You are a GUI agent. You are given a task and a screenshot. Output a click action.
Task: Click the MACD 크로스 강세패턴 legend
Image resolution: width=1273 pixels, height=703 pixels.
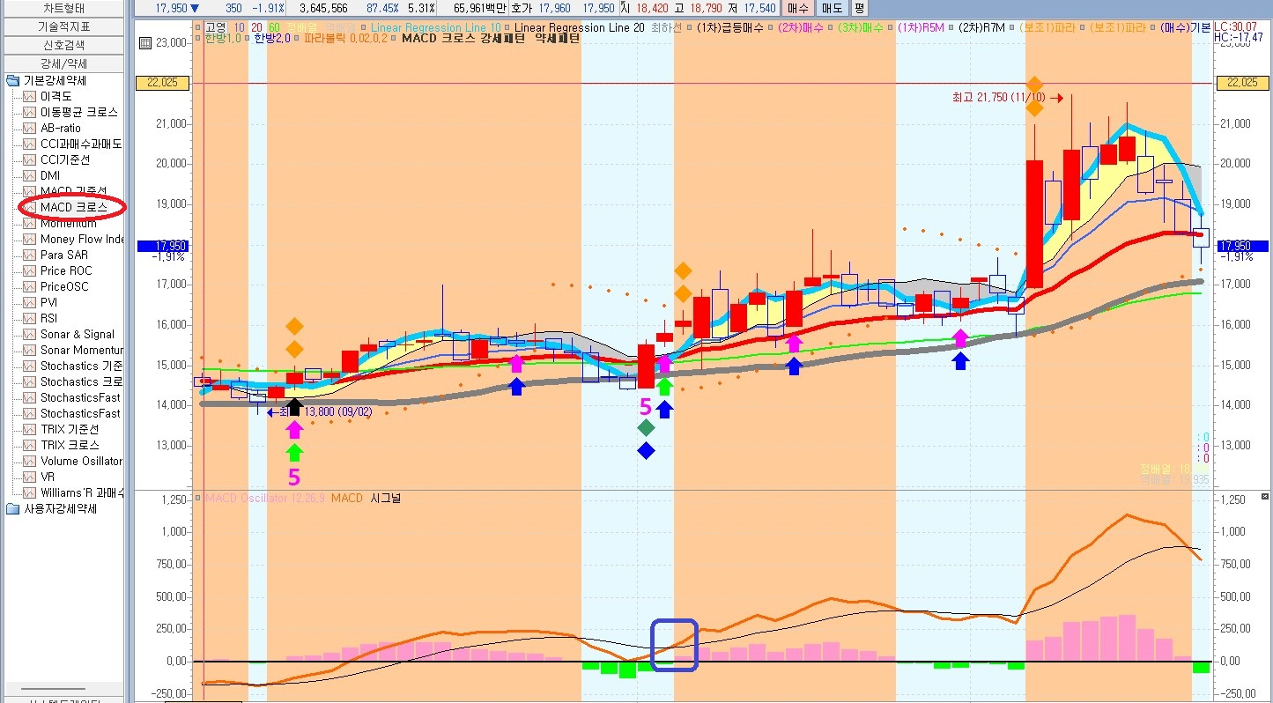465,39
